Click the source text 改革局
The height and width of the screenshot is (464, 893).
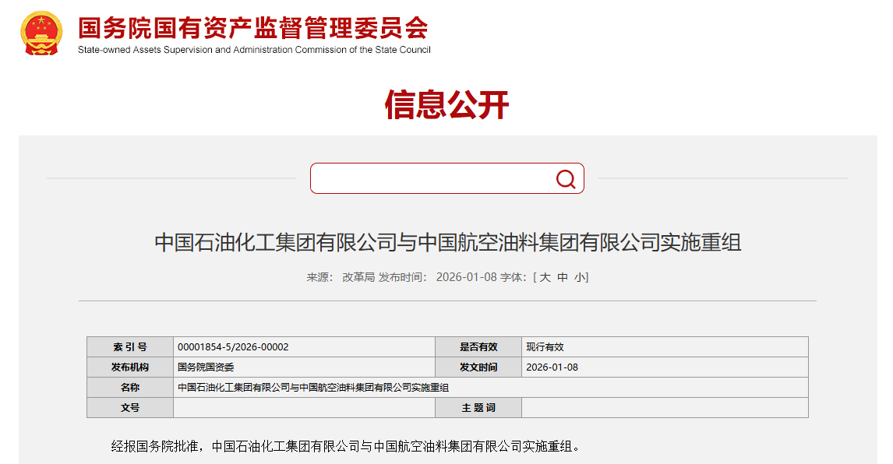[x=358, y=277]
